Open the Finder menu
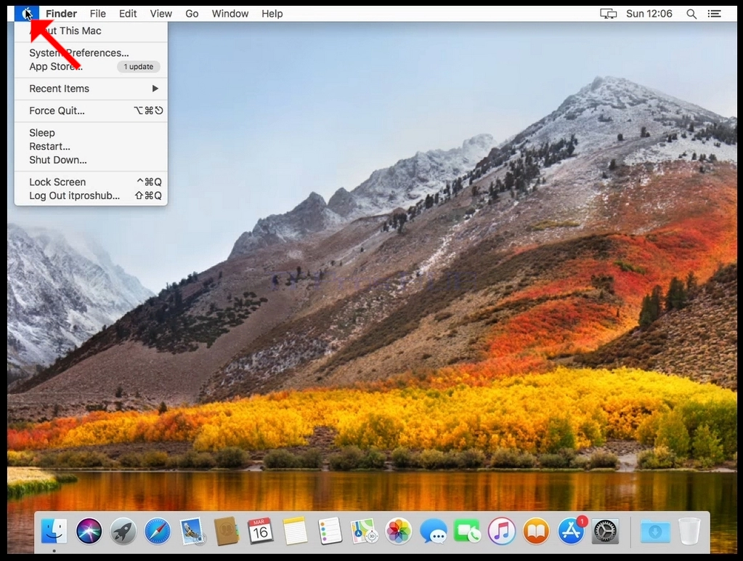The width and height of the screenshot is (743, 561). coord(61,14)
